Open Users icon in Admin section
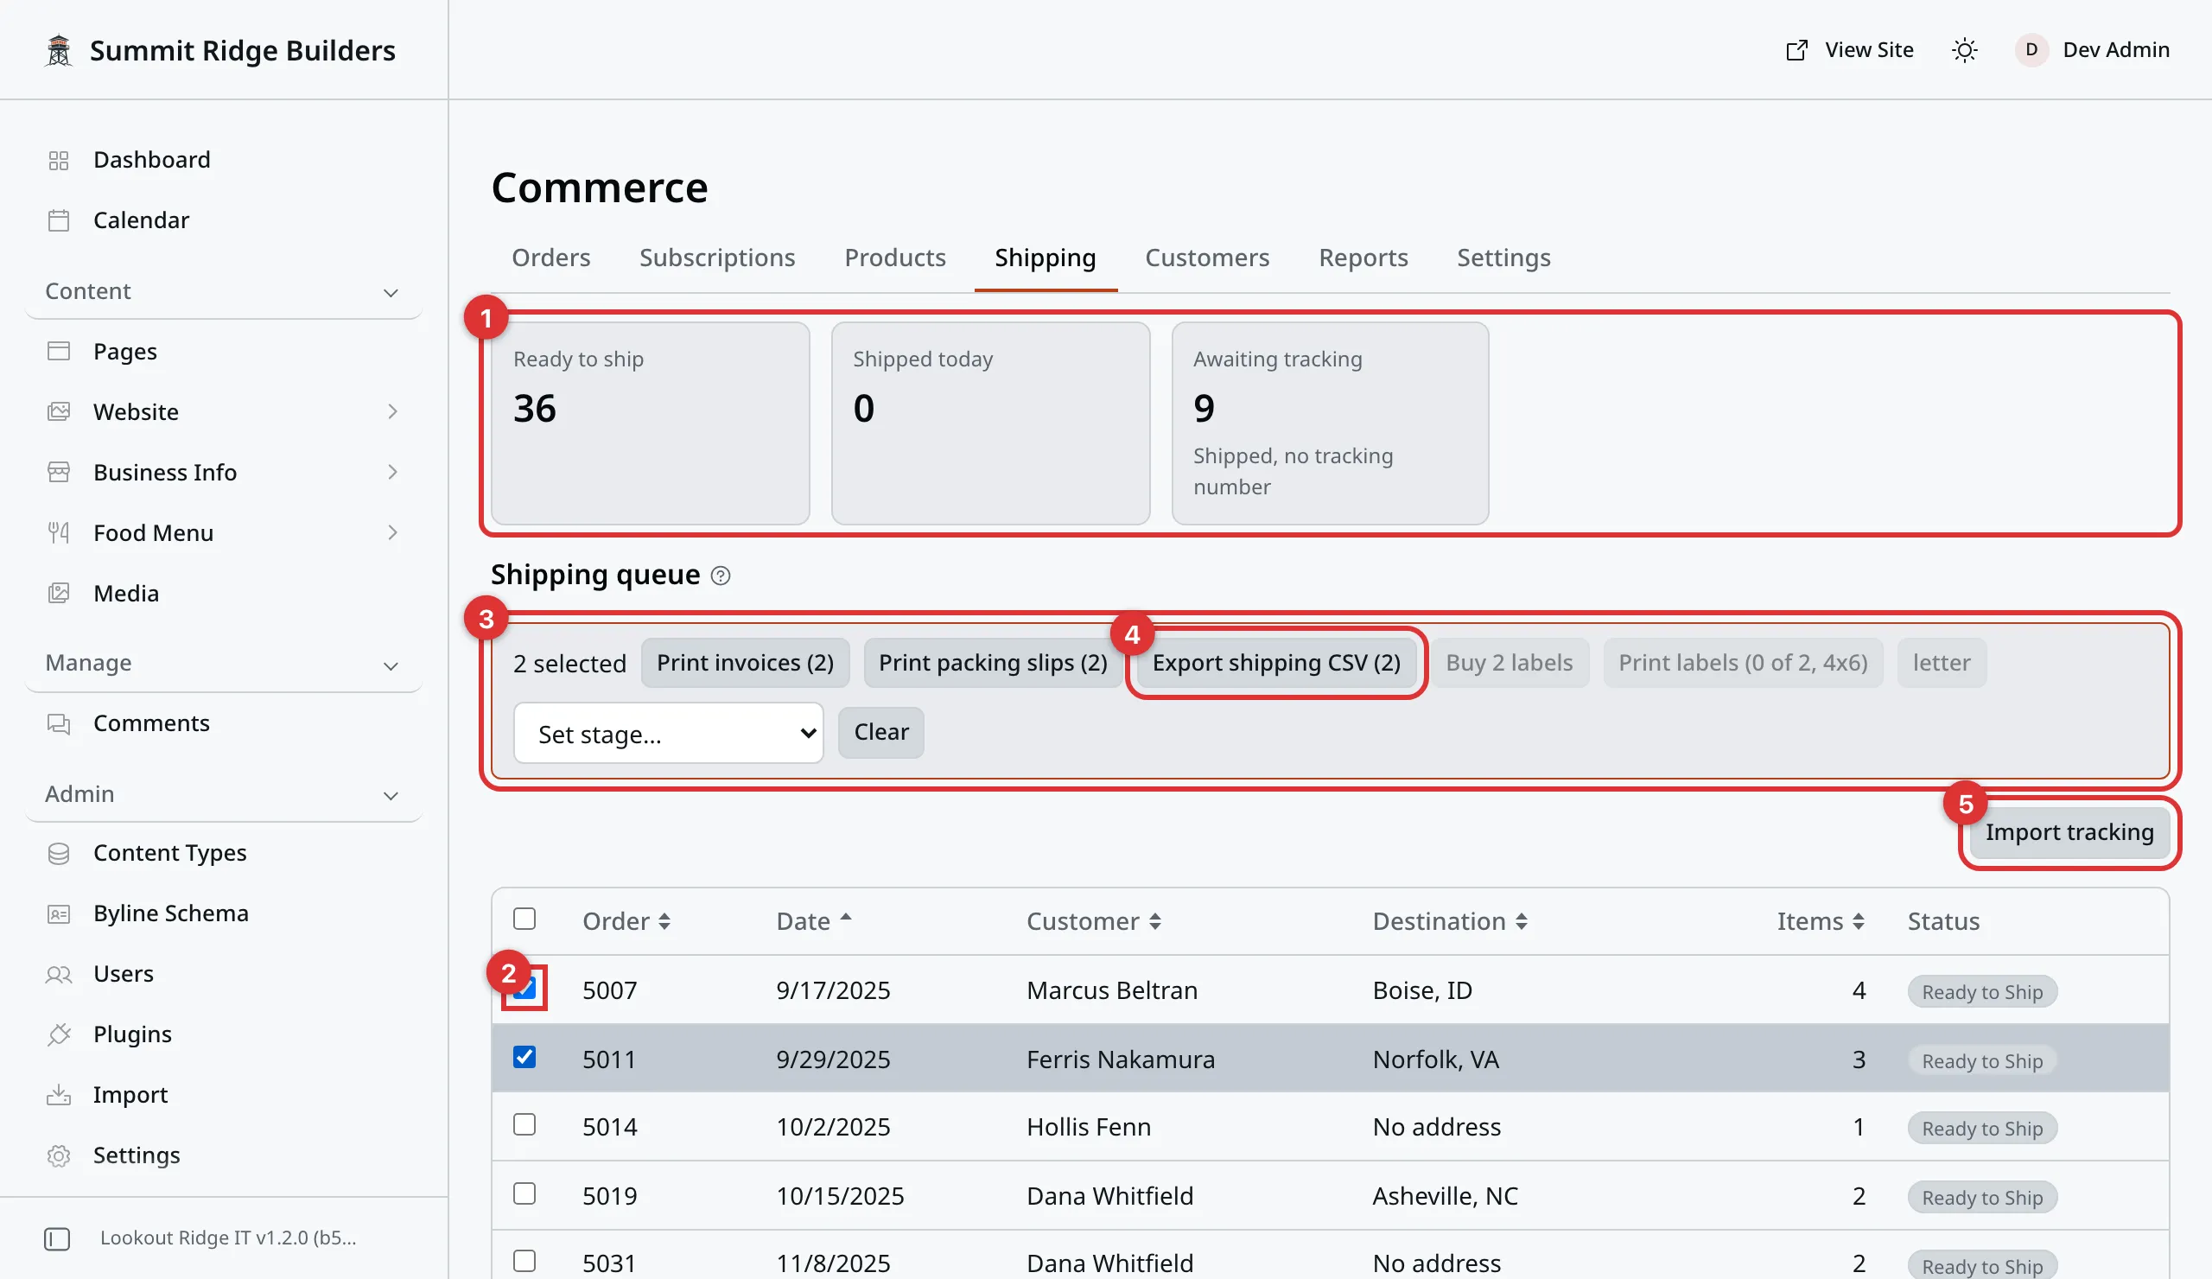 click(59, 975)
